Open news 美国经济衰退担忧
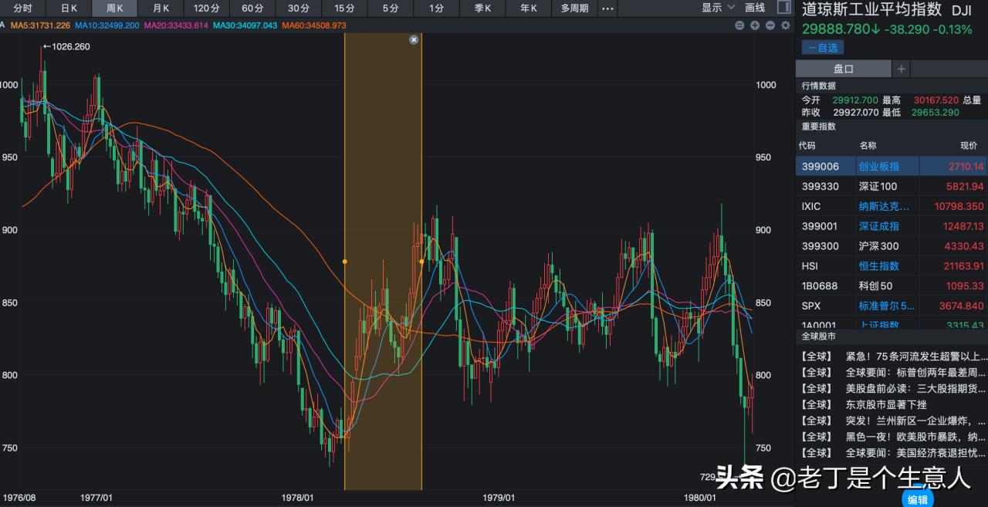Screen dimensions: 988x507 coord(894,453)
